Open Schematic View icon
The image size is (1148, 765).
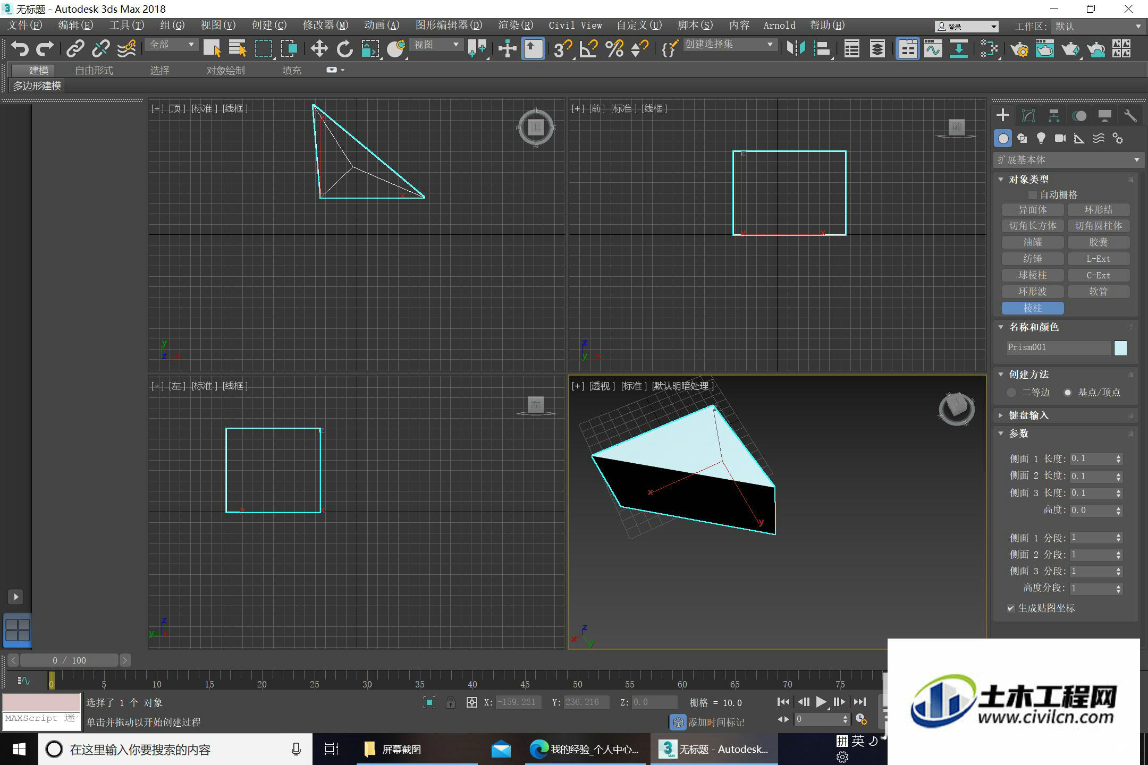(959, 49)
